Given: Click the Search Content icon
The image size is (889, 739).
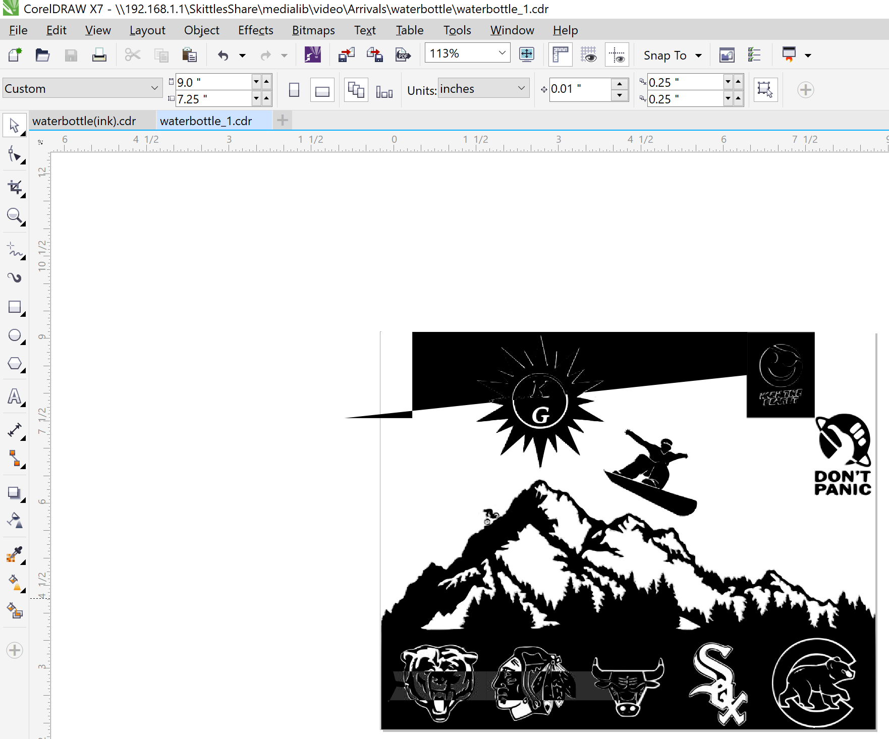Looking at the screenshot, I should click(312, 54).
